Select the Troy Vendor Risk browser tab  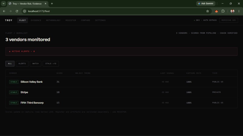point(27,4)
